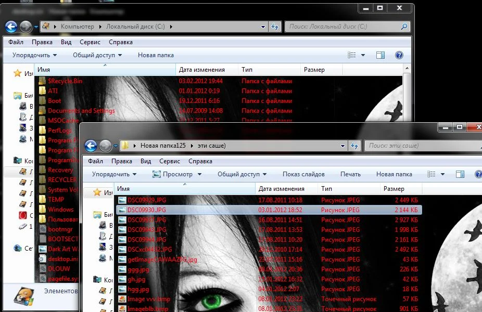Click Новая папка125 breadcrumb

point(163,146)
